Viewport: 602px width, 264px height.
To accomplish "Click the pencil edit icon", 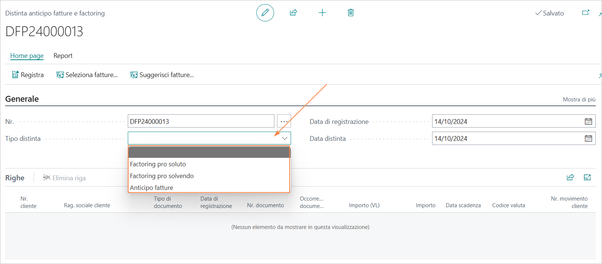I will click(x=265, y=13).
